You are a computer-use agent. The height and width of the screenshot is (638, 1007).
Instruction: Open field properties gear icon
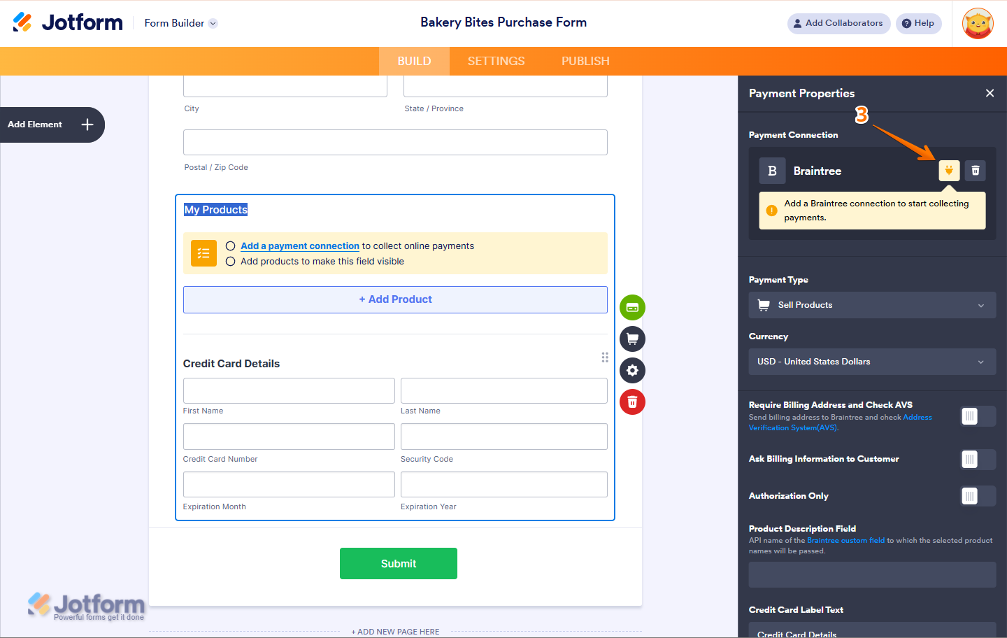pos(632,370)
